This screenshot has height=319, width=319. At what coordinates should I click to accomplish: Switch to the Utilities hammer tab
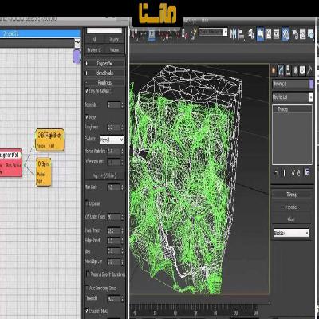(309, 70)
